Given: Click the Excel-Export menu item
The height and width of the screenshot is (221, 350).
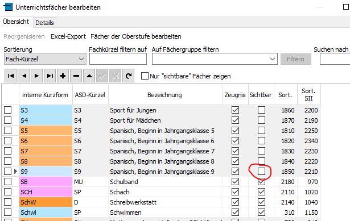Looking at the screenshot, I should [x=68, y=36].
